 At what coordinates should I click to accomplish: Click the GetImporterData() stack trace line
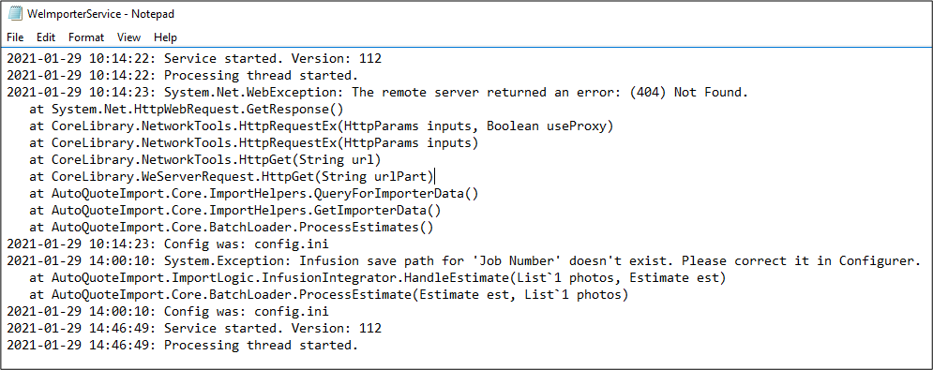[235, 211]
